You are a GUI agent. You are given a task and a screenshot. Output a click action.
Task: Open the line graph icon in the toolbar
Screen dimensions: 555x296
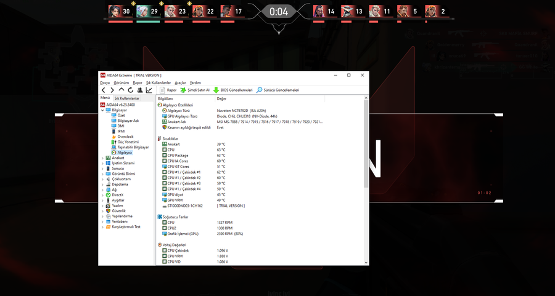coord(149,90)
